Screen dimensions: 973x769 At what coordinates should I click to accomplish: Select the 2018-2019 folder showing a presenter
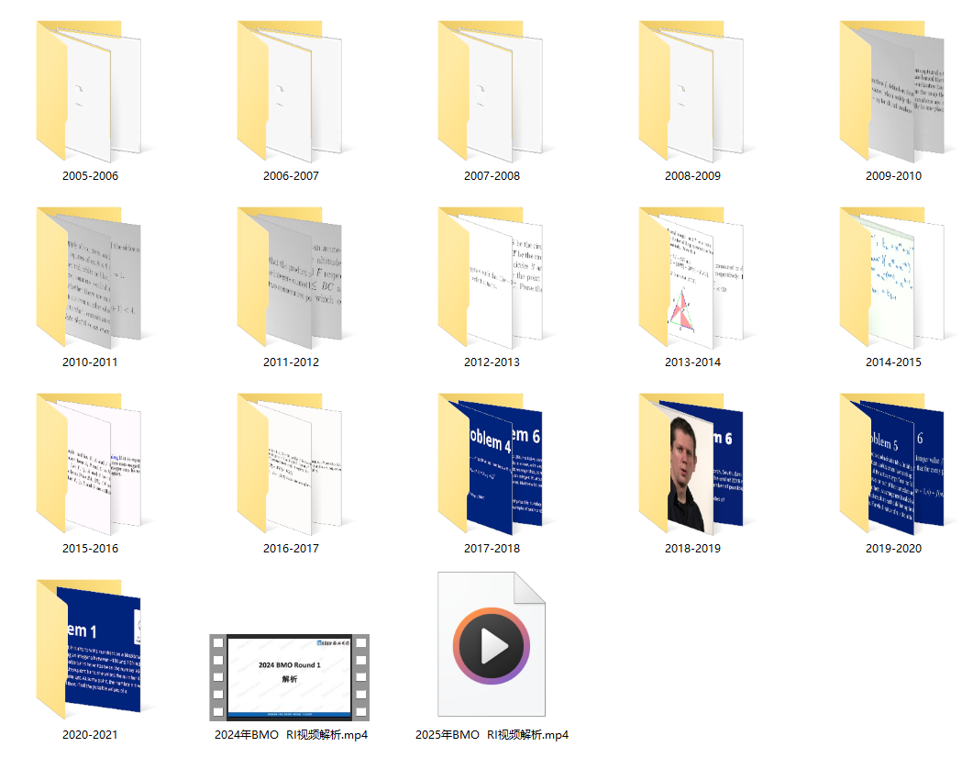pos(691,464)
